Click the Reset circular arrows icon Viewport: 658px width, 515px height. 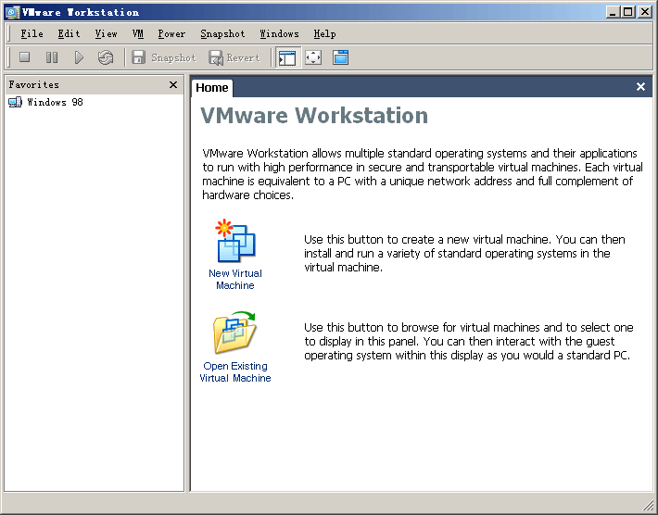106,57
